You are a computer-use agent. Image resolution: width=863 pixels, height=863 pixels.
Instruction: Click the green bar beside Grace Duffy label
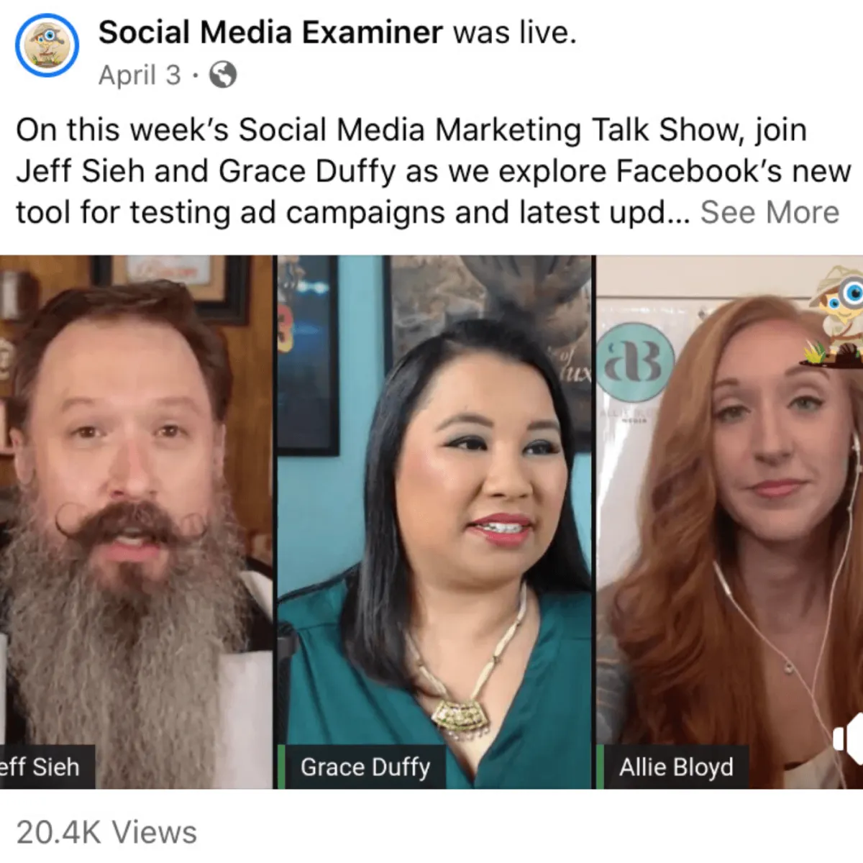point(281,767)
